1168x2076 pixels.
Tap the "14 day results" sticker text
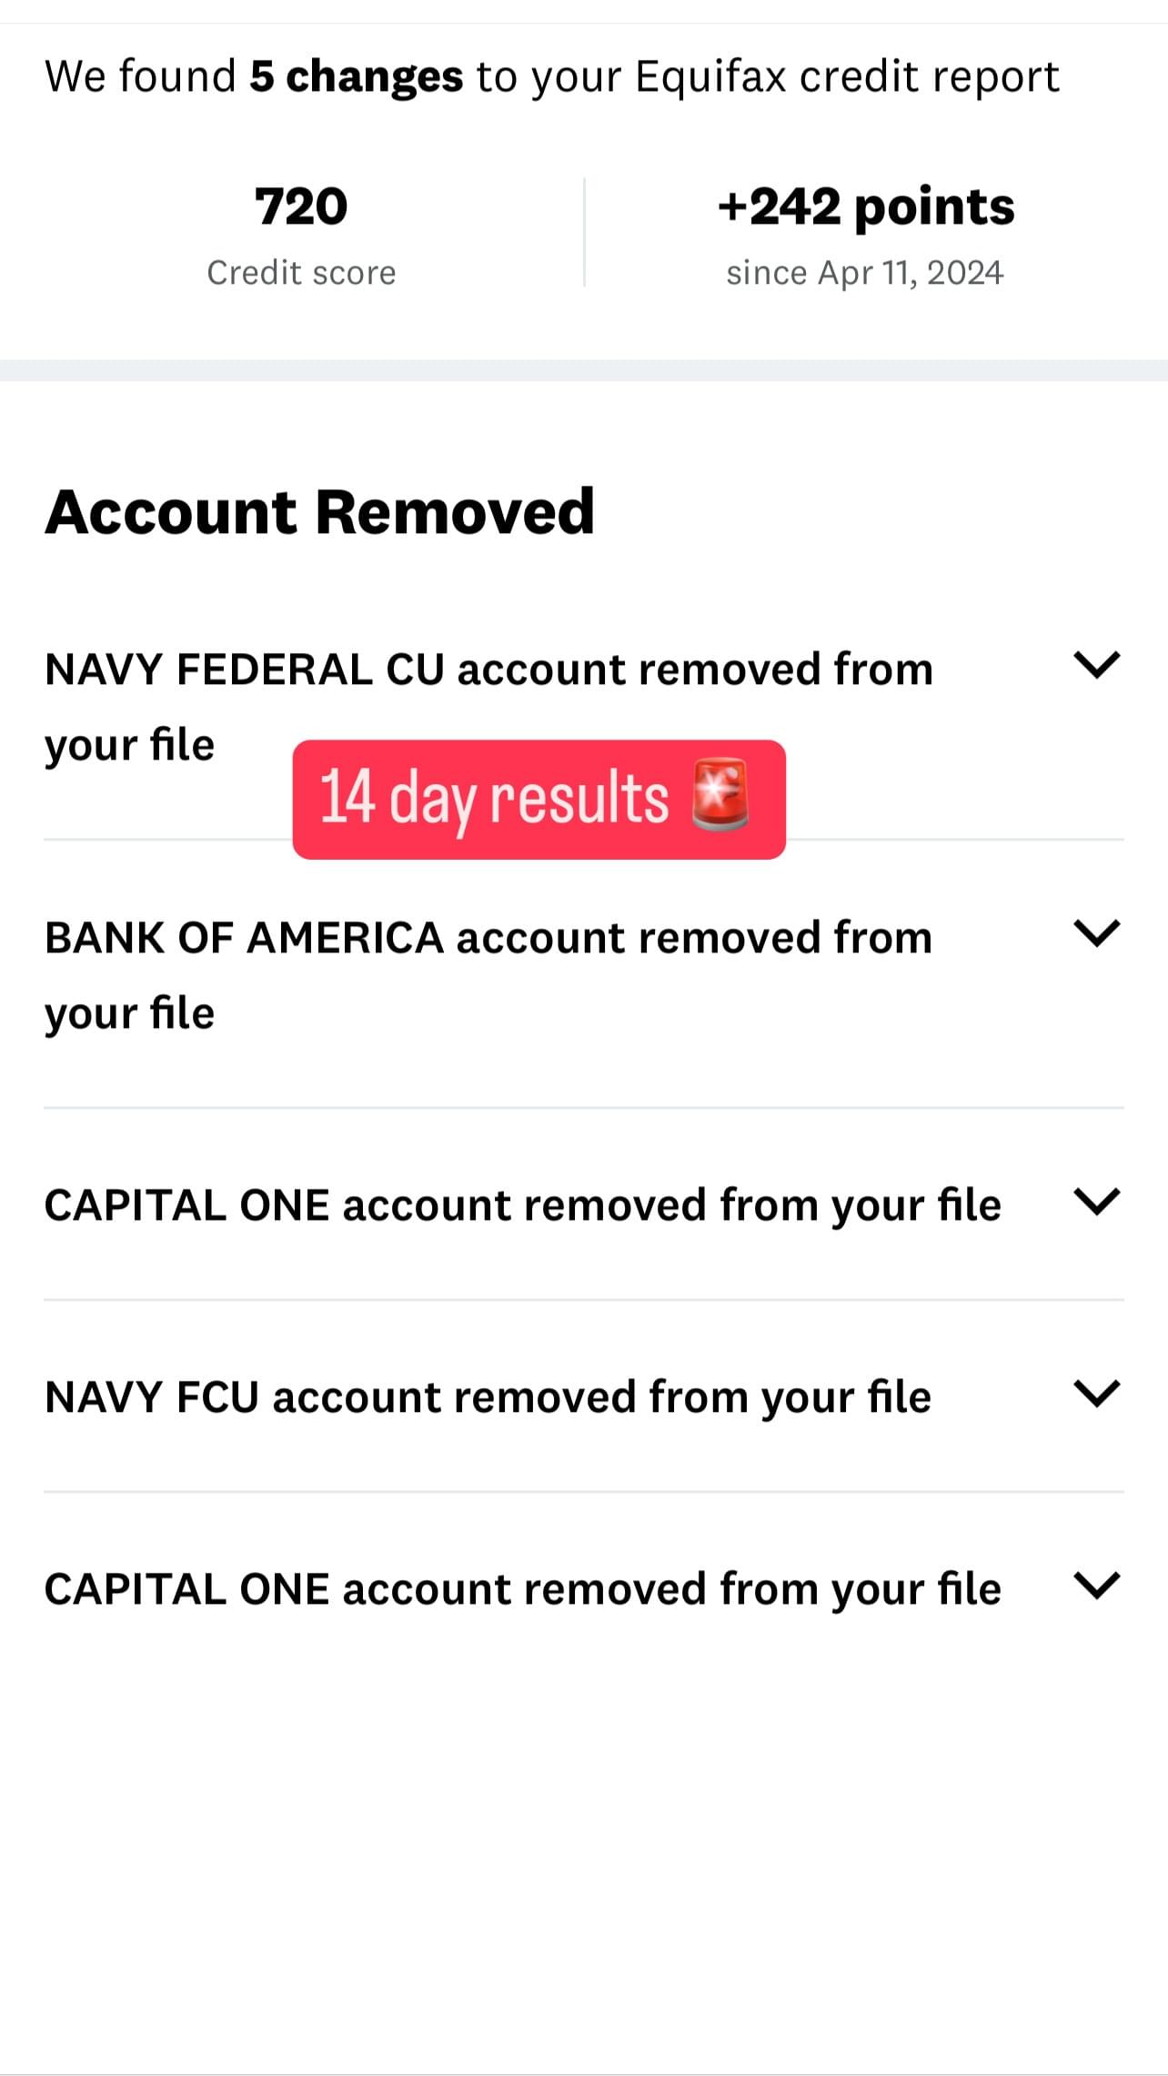pyautogui.click(x=494, y=798)
